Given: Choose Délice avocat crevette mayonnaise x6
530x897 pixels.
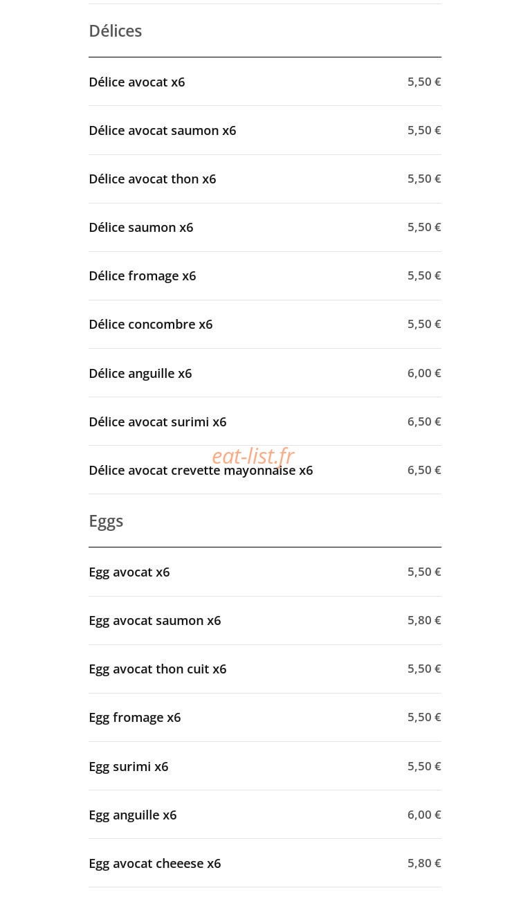Looking at the screenshot, I should pos(265,470).
